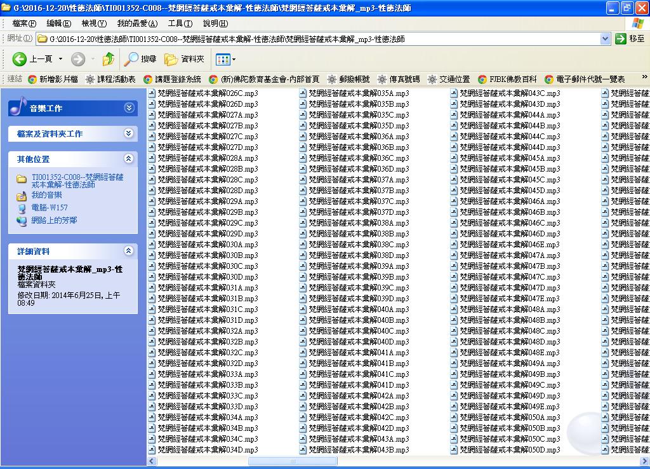
Task: Collapse the 其他位置 panel
Action: tap(129, 159)
